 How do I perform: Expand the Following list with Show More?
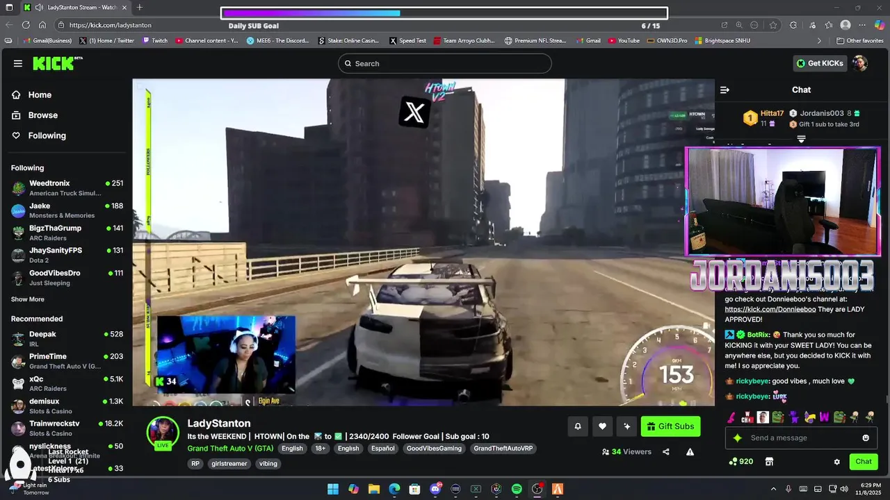(x=27, y=299)
